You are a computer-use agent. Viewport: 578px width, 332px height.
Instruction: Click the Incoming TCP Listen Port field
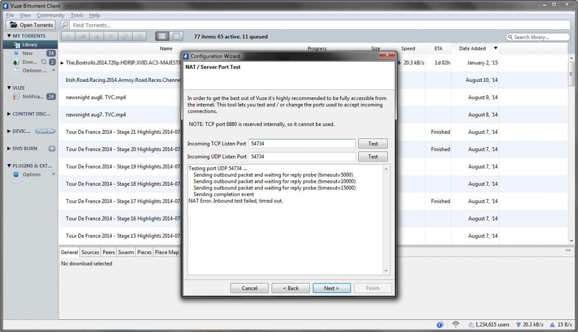302,143
